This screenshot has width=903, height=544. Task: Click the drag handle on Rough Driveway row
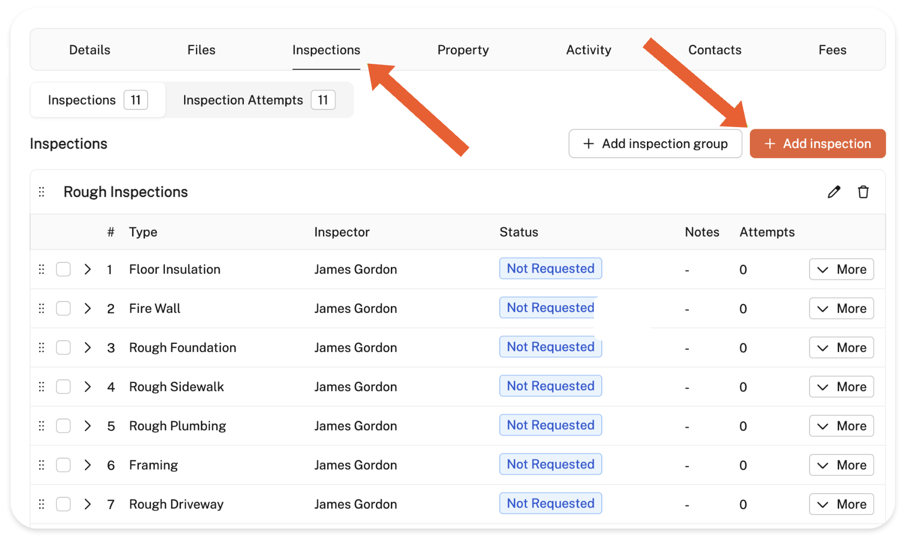pyautogui.click(x=42, y=504)
